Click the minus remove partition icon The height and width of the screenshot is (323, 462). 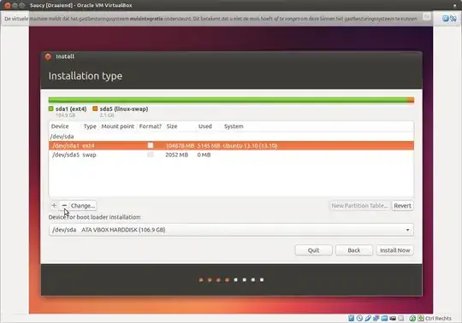coord(64,206)
